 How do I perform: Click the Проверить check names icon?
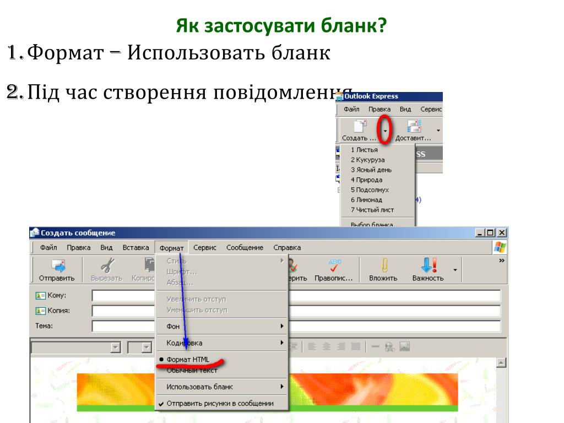coord(293,266)
